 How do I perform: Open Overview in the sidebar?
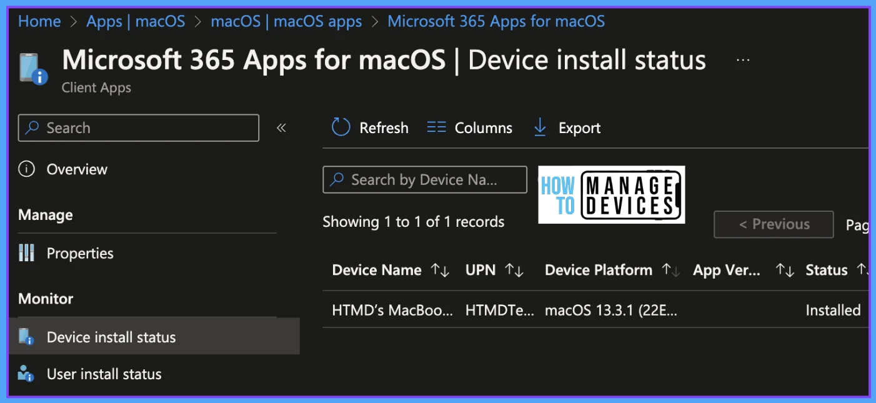click(x=77, y=169)
